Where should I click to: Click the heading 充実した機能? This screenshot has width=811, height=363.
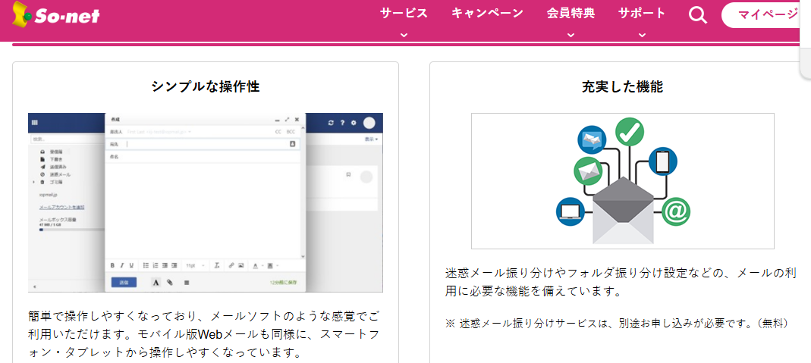(x=623, y=86)
